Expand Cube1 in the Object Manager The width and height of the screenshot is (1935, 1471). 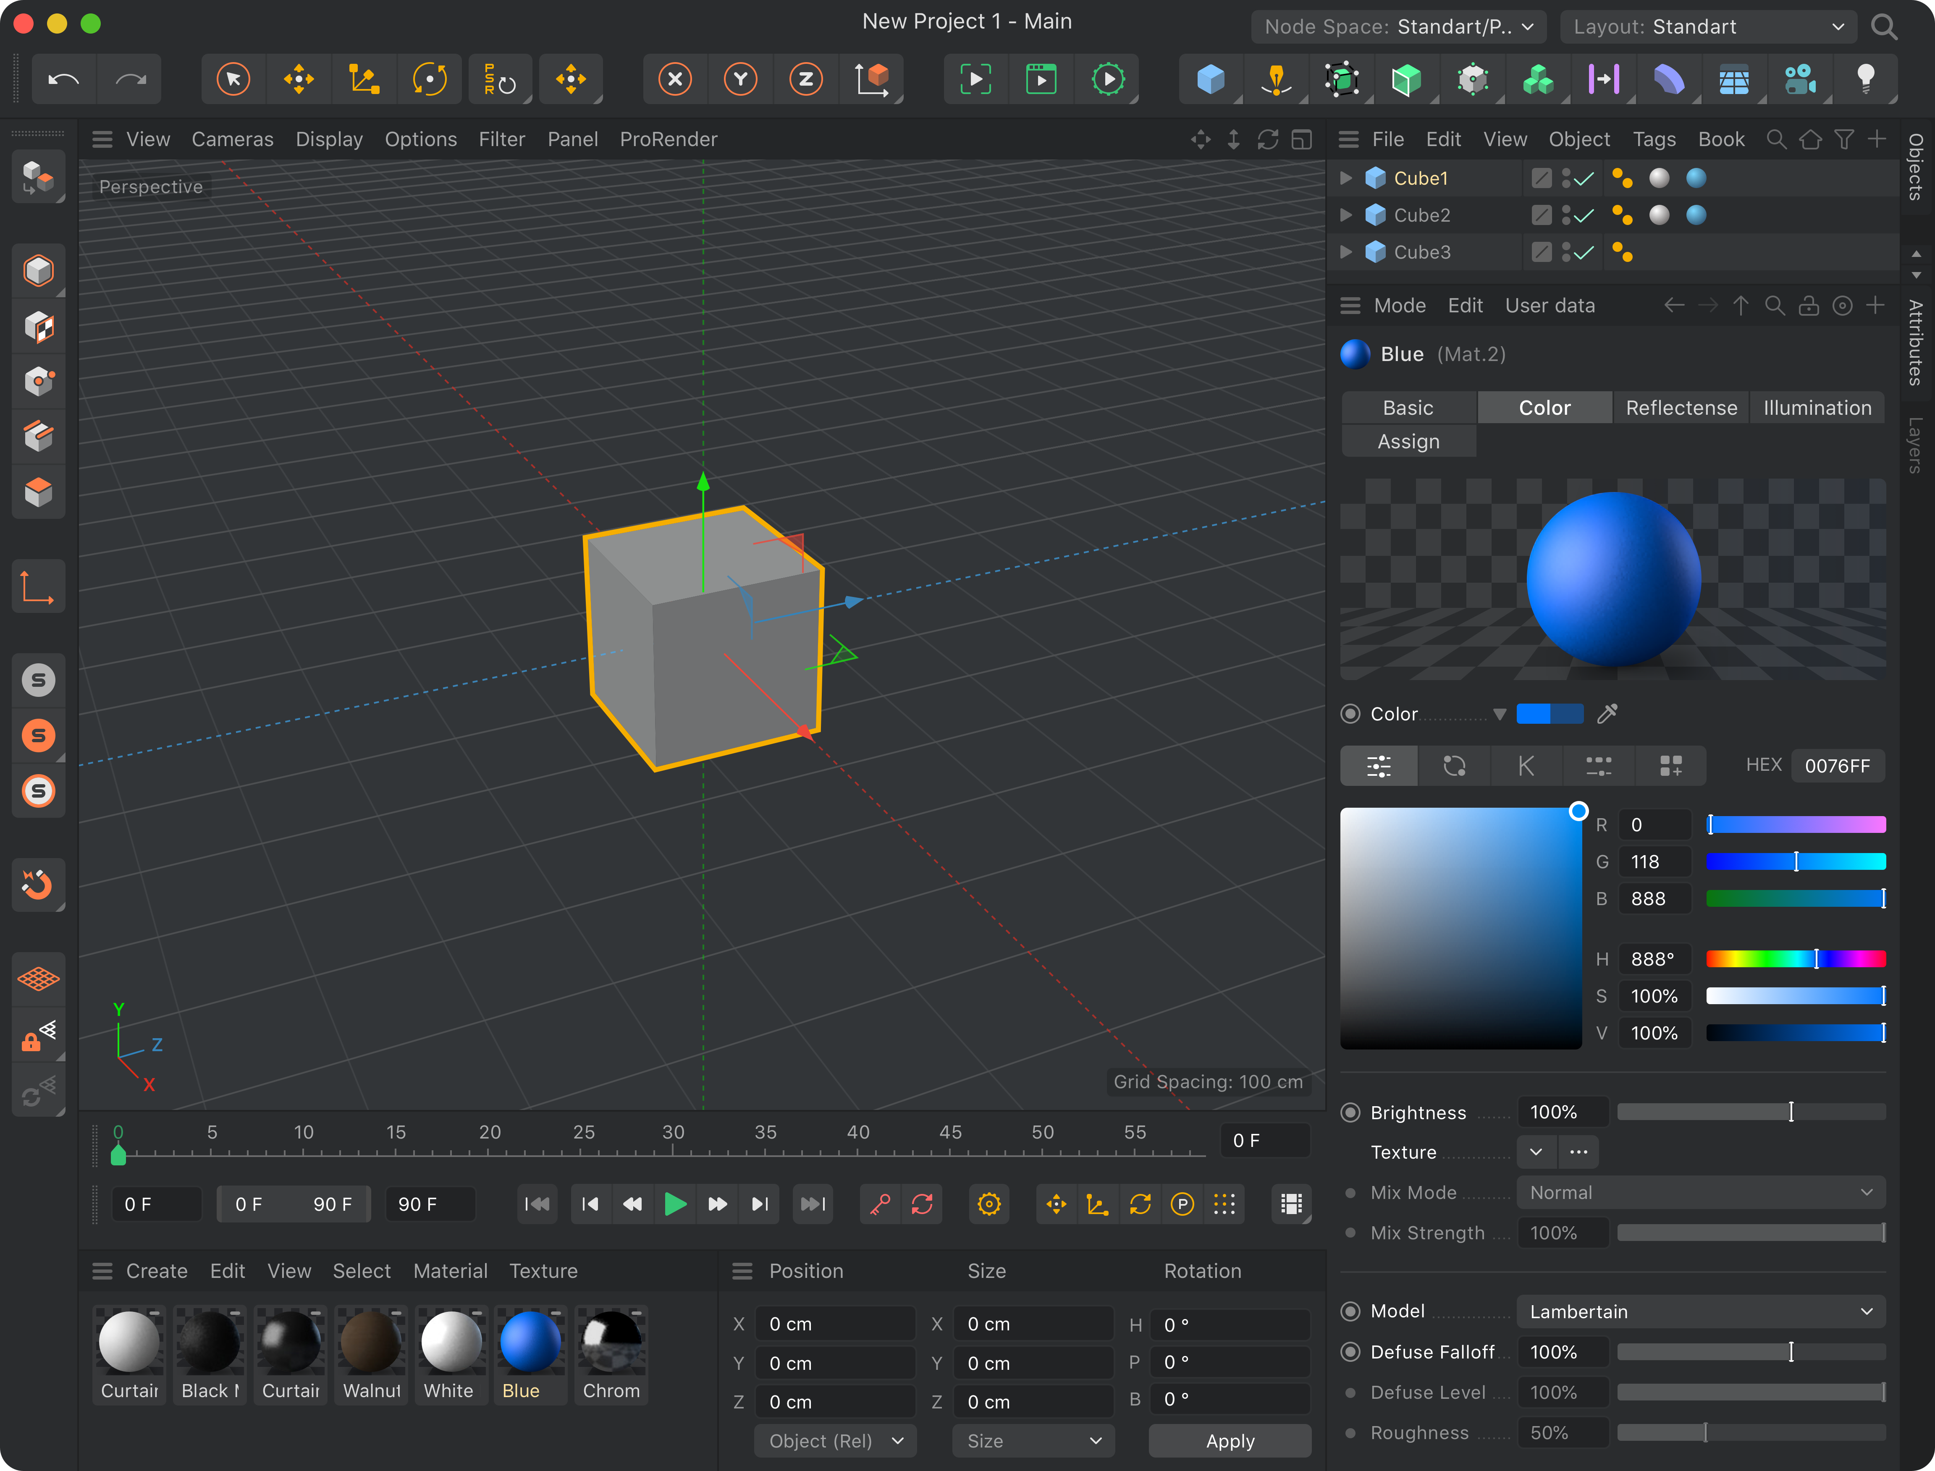[x=1346, y=178]
